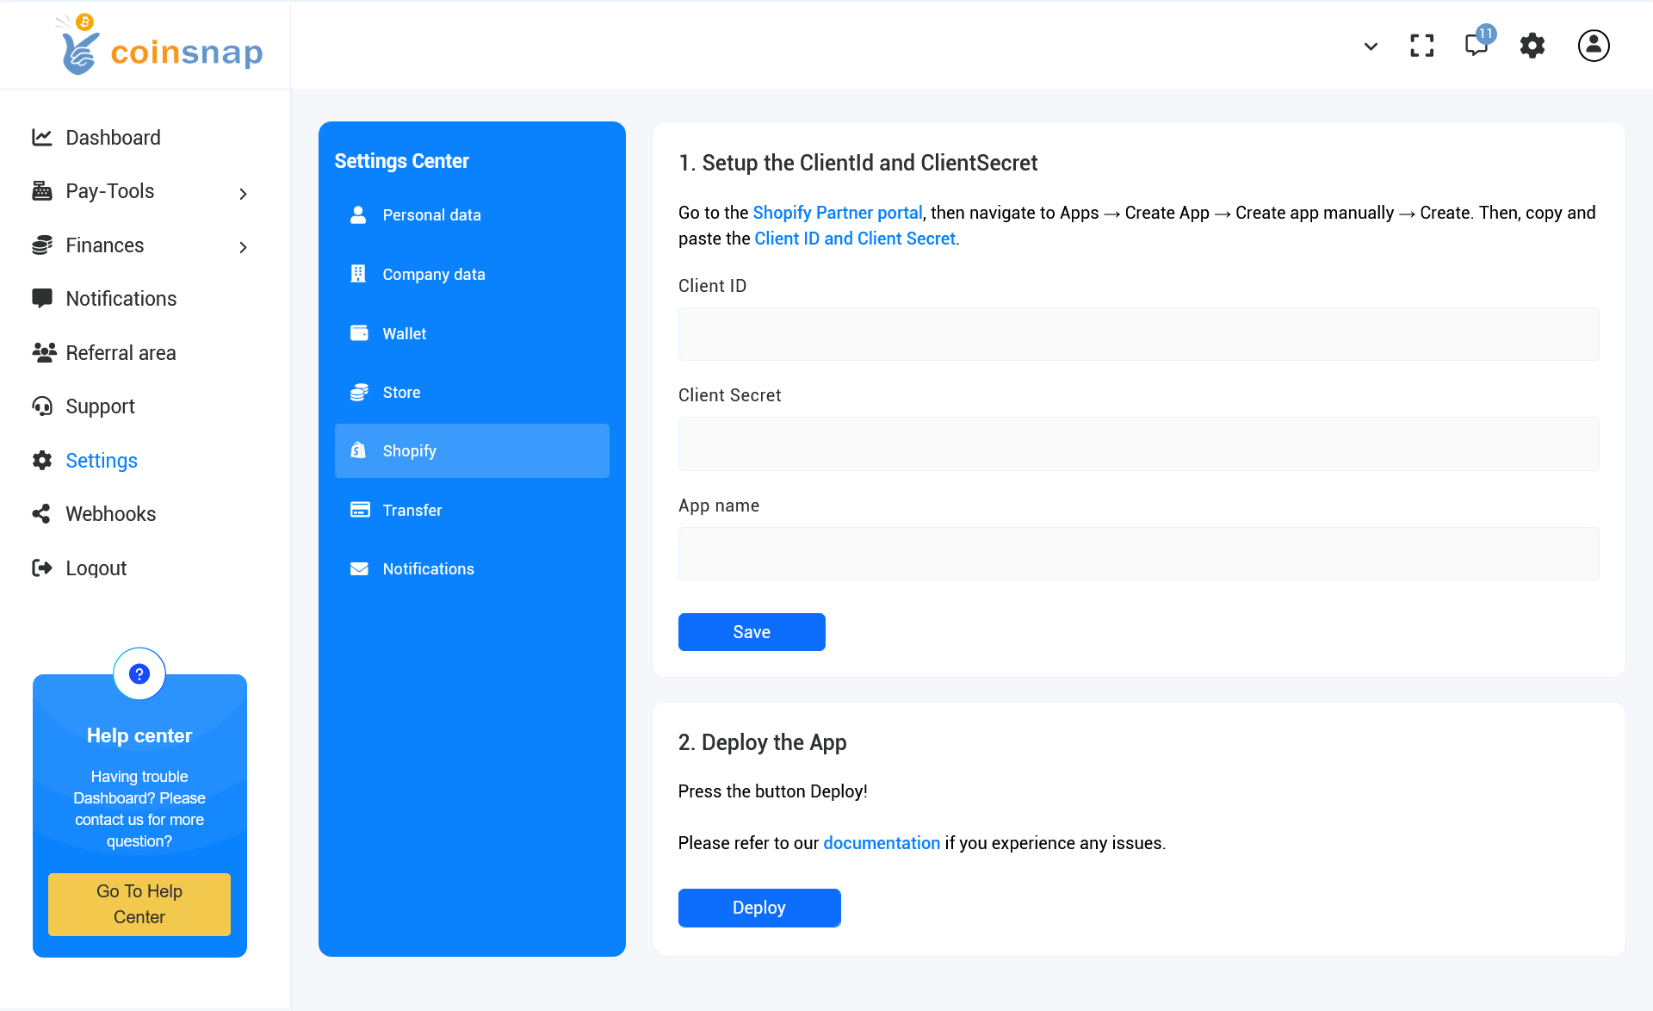
Task: Click the fullscreen toggle icon
Action: pos(1421,46)
